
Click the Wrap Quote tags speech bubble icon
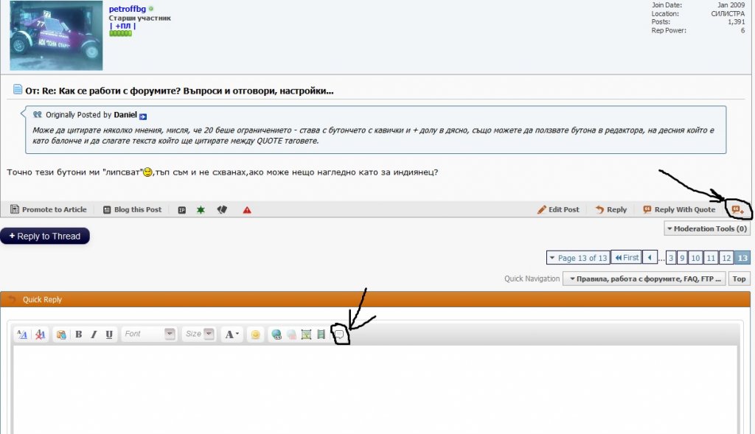click(x=339, y=335)
